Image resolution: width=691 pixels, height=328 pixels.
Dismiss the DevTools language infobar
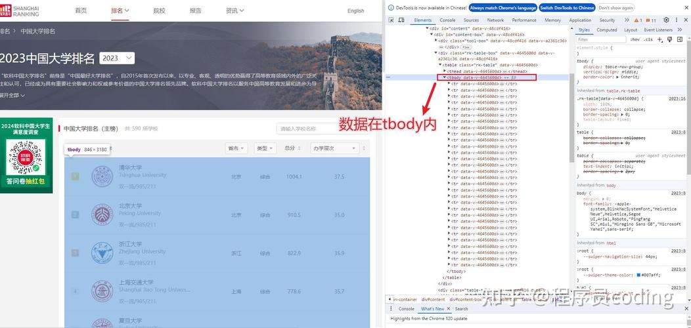coord(685,7)
